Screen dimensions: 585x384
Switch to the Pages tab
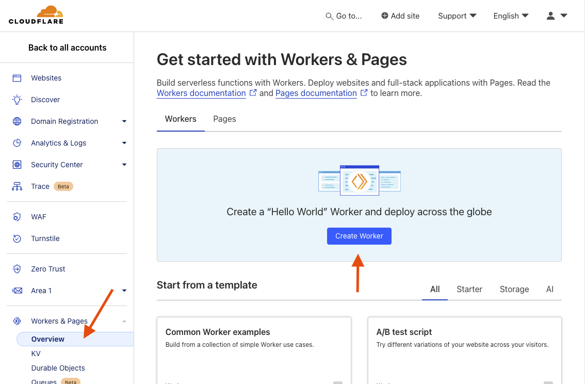tap(224, 119)
